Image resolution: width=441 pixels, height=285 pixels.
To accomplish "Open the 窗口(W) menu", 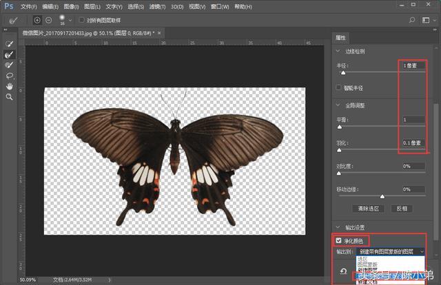I will tap(220, 6).
